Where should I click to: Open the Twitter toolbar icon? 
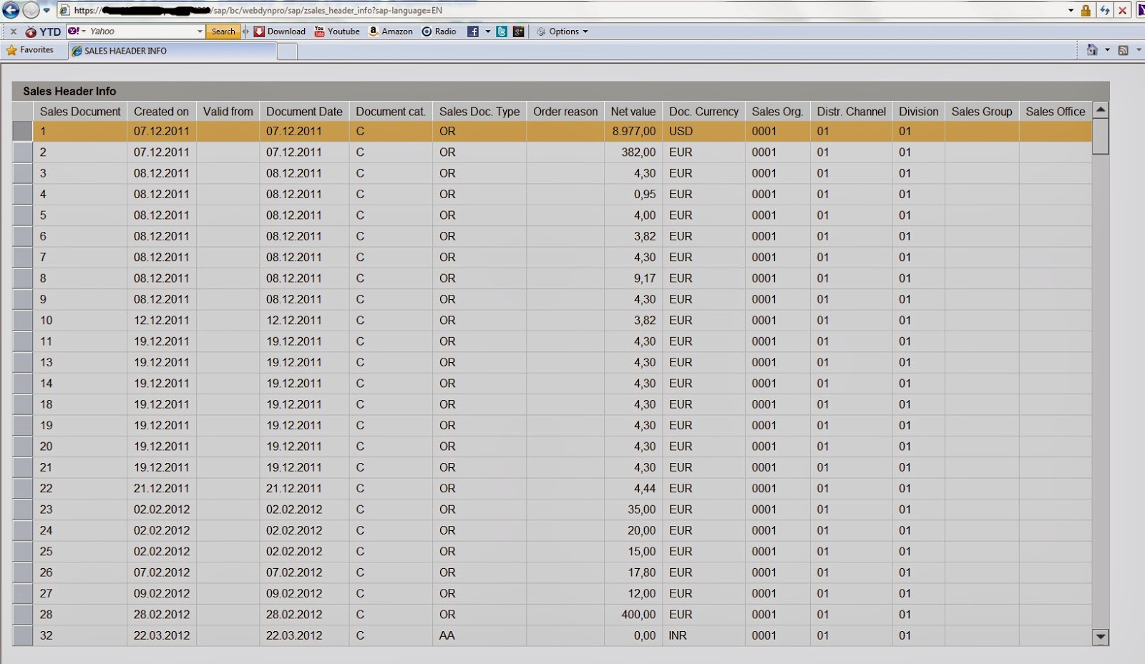click(x=502, y=31)
